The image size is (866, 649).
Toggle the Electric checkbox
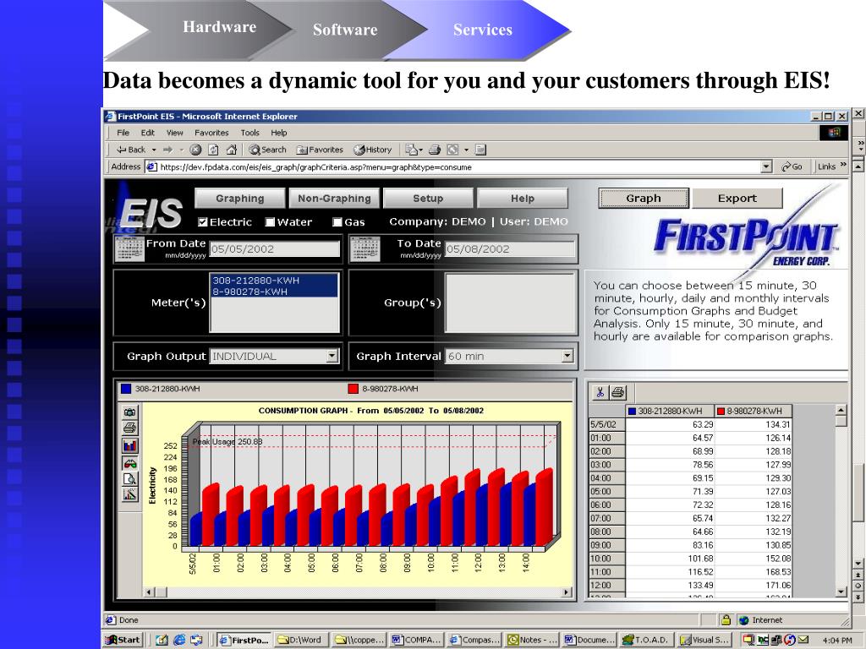[x=203, y=222]
